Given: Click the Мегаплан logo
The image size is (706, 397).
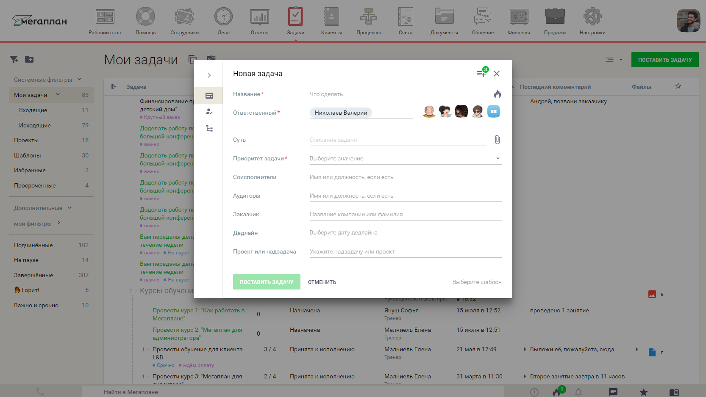Looking at the screenshot, I should (39, 21).
